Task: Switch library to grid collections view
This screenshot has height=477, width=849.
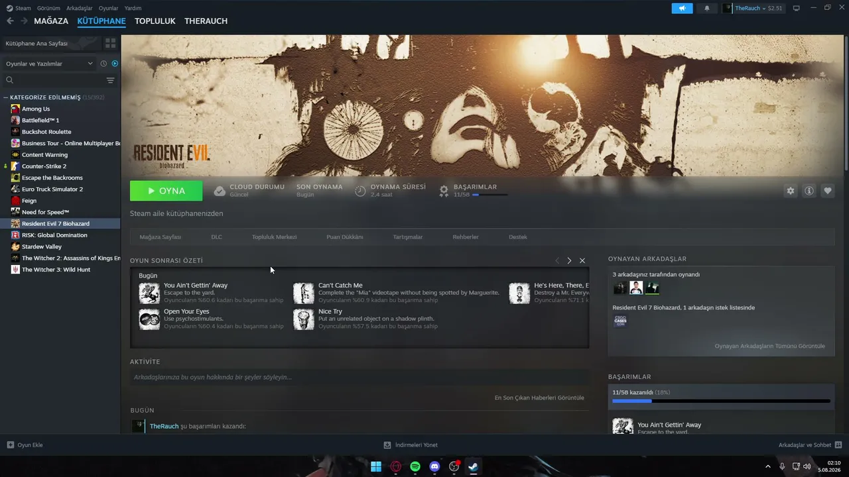Action: coord(110,43)
